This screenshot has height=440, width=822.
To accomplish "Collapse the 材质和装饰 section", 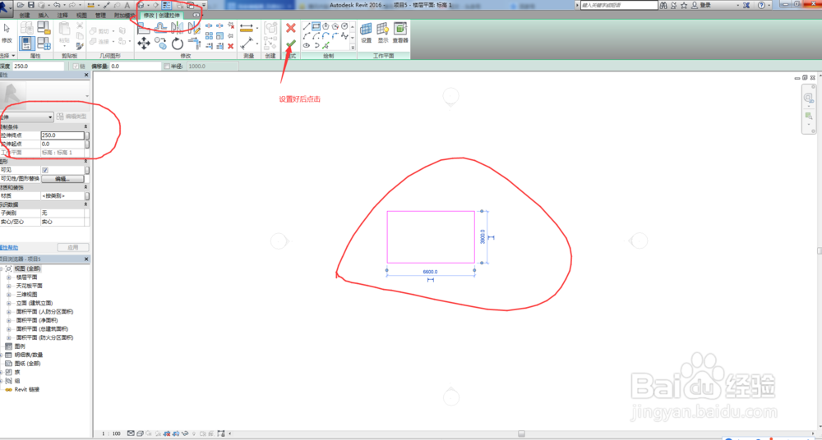I will (86, 187).
